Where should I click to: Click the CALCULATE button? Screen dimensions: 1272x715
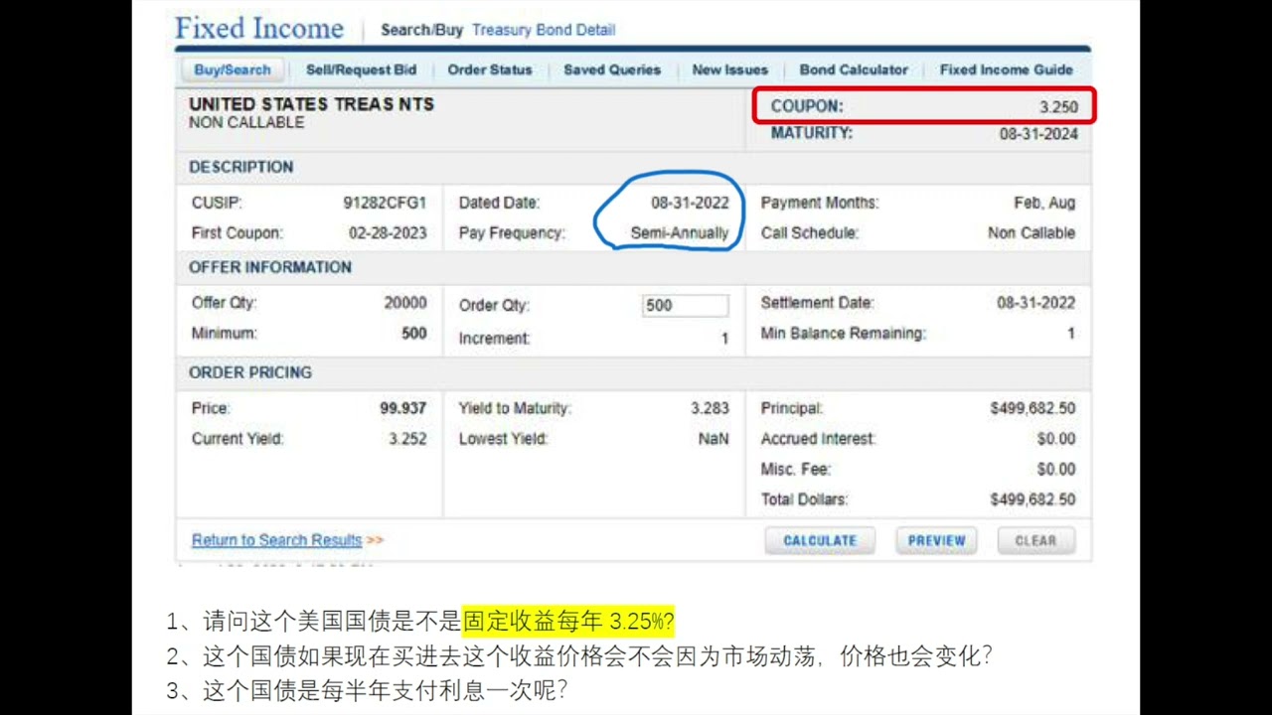820,540
